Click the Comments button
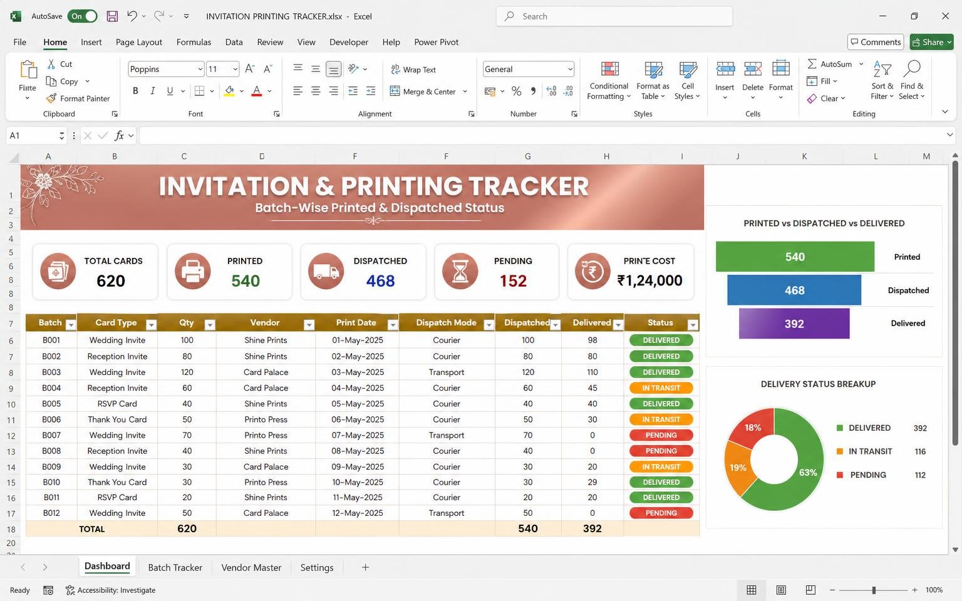The image size is (962, 601). 876,42
